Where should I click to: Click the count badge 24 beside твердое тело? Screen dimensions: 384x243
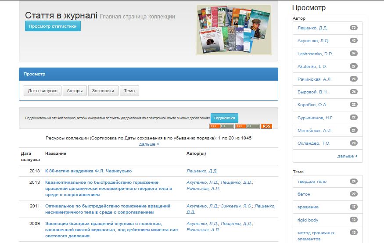click(x=353, y=181)
